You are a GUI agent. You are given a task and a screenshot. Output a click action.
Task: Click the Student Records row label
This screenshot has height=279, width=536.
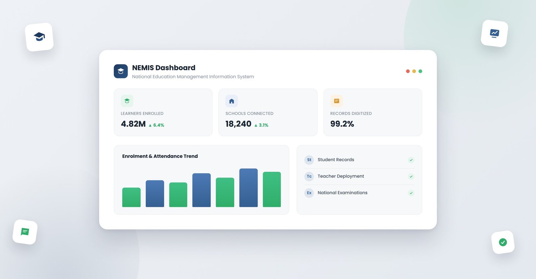[x=336, y=160]
